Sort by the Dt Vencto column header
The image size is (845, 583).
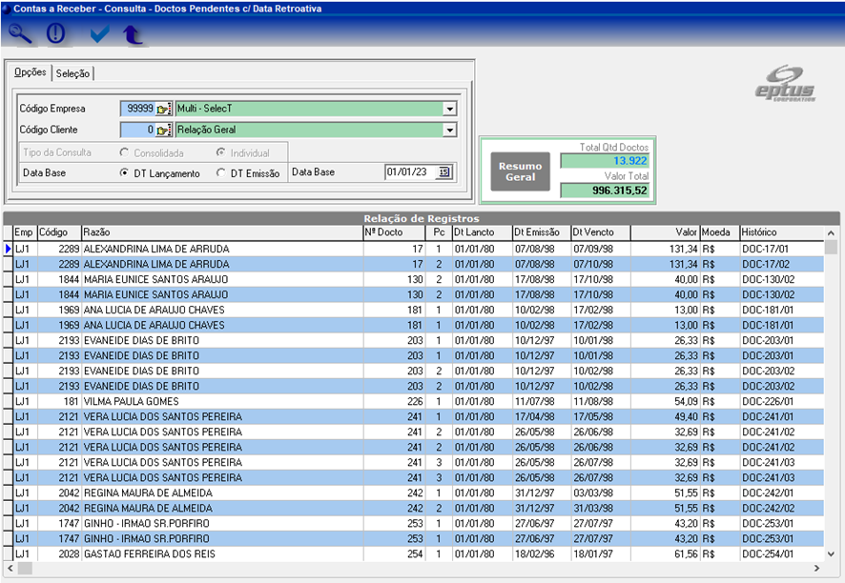pos(599,232)
